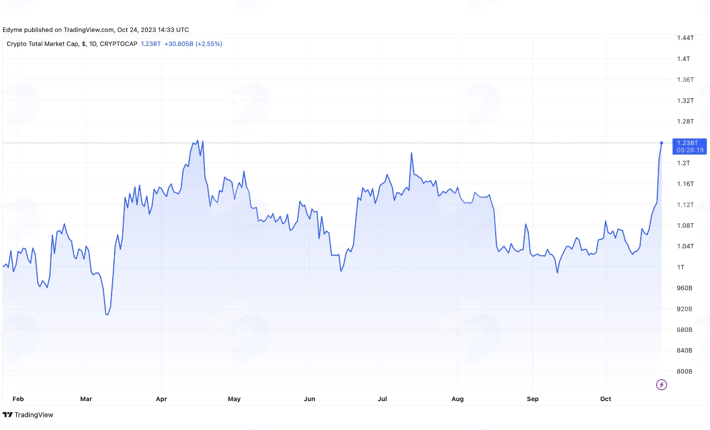Click the Aug label on the time axis
This screenshot has width=710, height=430.
[x=458, y=399]
